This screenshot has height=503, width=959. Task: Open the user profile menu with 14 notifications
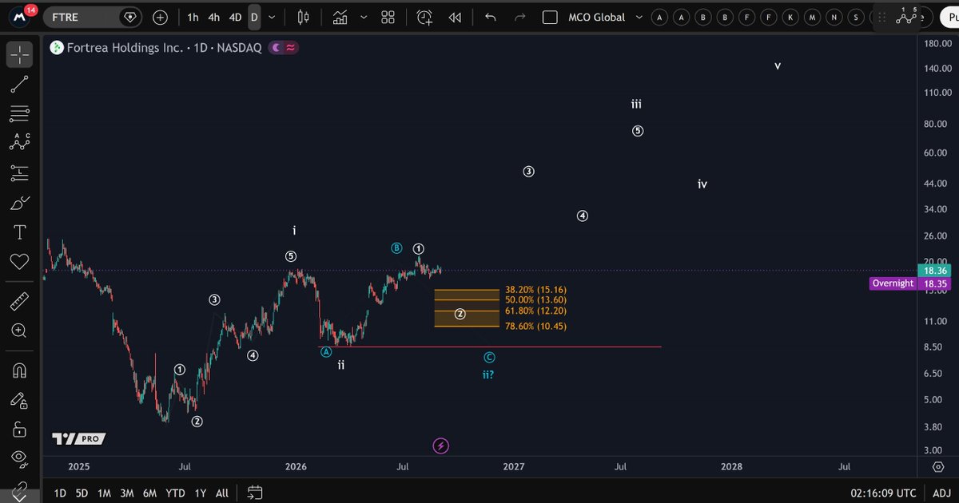(20, 16)
